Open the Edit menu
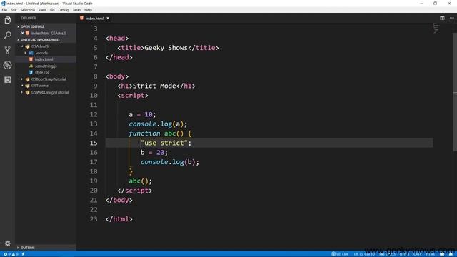 (x=14, y=10)
